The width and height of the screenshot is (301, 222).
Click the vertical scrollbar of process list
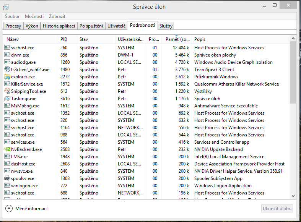coord(293,73)
